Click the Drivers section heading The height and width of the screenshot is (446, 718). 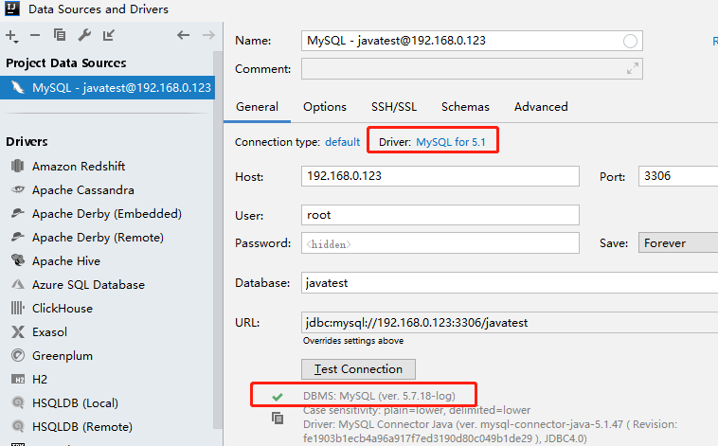coord(27,141)
